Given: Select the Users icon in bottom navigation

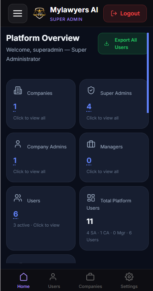Looking at the screenshot, I should (53, 277).
